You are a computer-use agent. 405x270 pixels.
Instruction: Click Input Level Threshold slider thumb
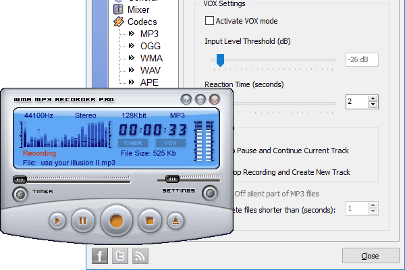point(220,60)
